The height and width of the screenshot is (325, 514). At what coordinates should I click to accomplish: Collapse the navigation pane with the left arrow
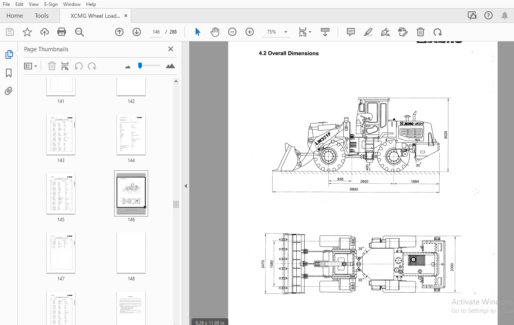(x=186, y=186)
